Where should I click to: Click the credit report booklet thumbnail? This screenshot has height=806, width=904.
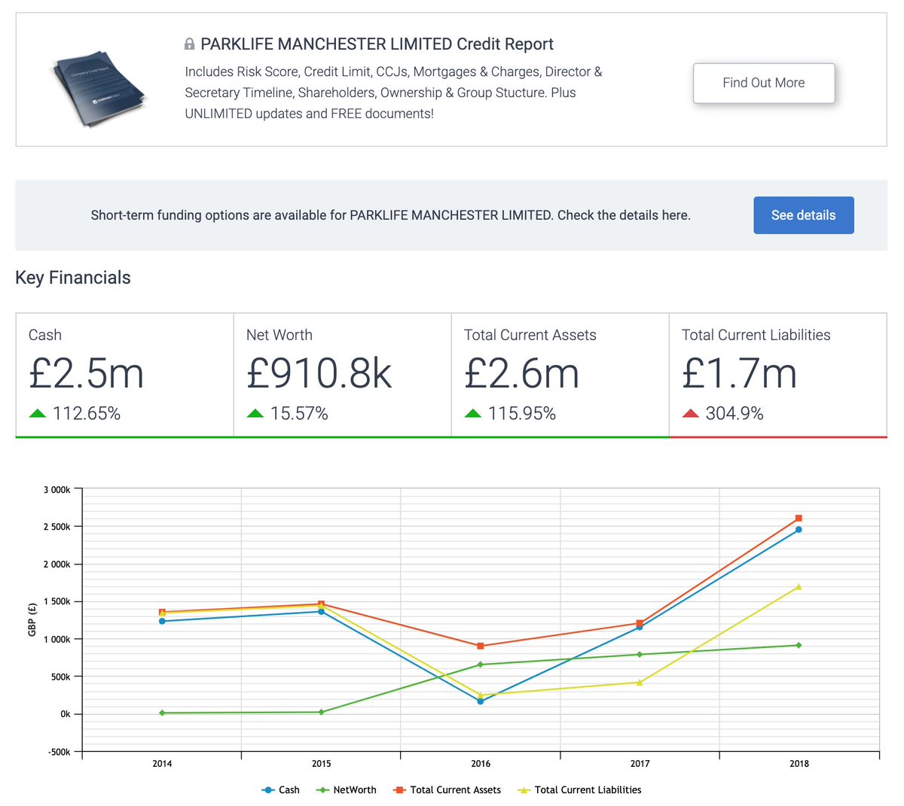click(x=99, y=89)
